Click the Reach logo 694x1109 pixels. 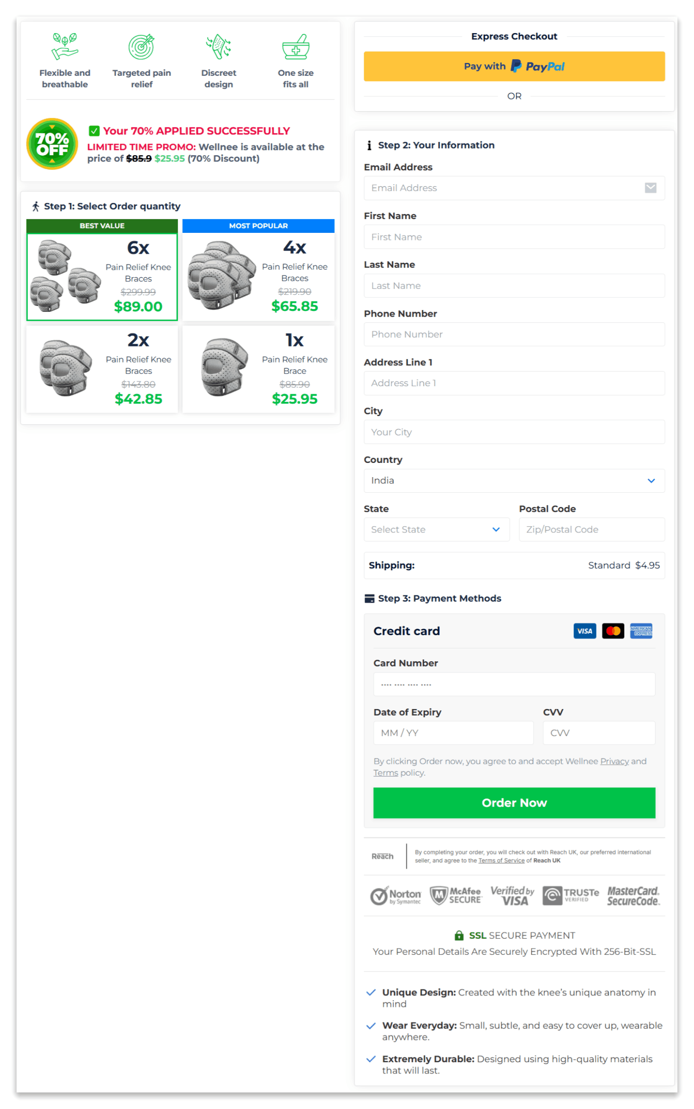coord(383,856)
